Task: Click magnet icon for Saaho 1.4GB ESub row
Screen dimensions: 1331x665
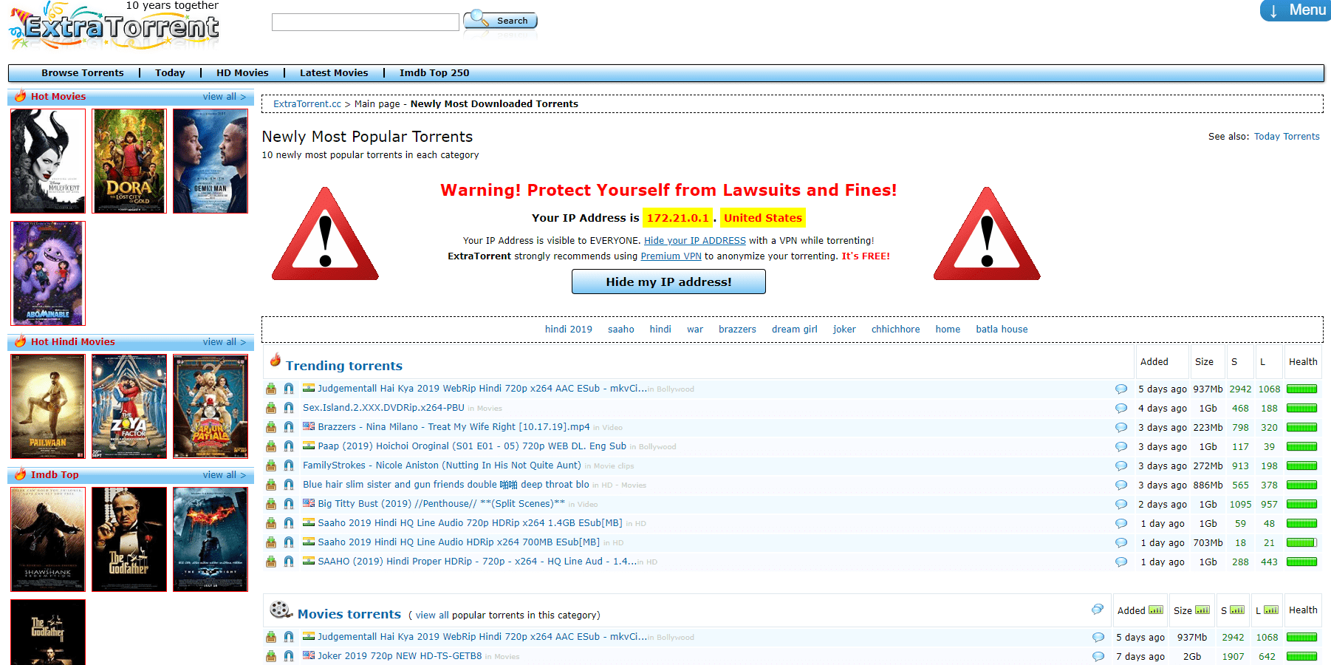Action: (x=289, y=523)
